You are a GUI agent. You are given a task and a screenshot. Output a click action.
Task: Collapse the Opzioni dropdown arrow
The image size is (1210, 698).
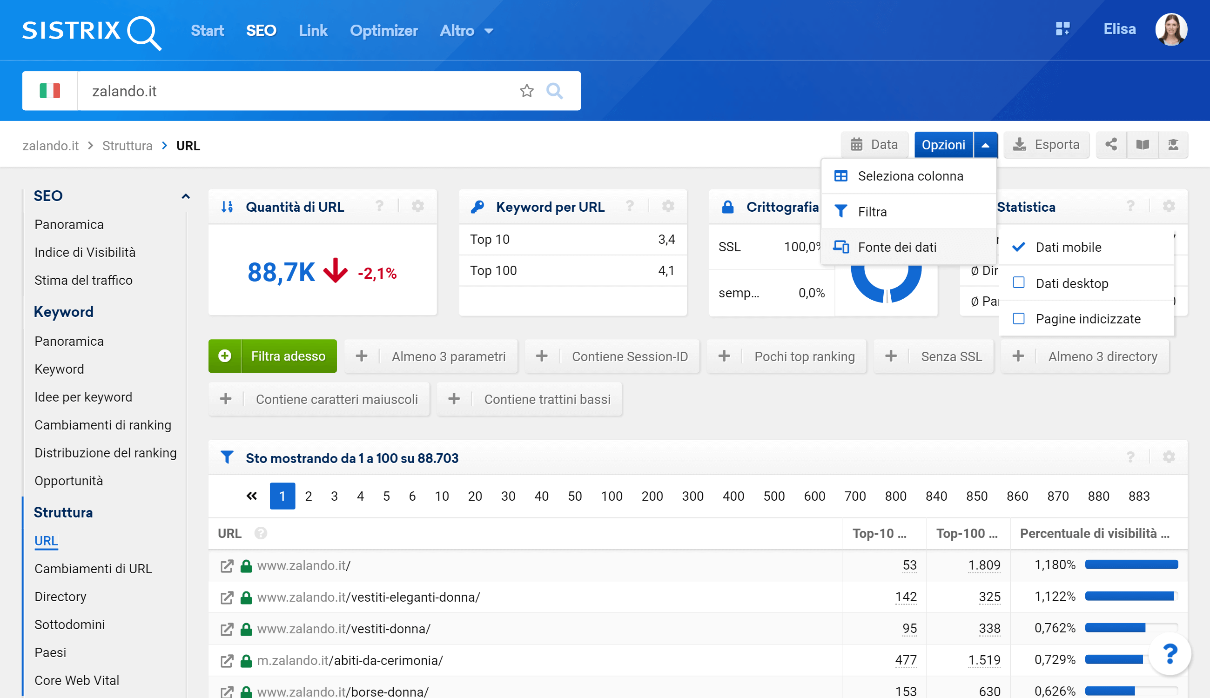(x=985, y=144)
